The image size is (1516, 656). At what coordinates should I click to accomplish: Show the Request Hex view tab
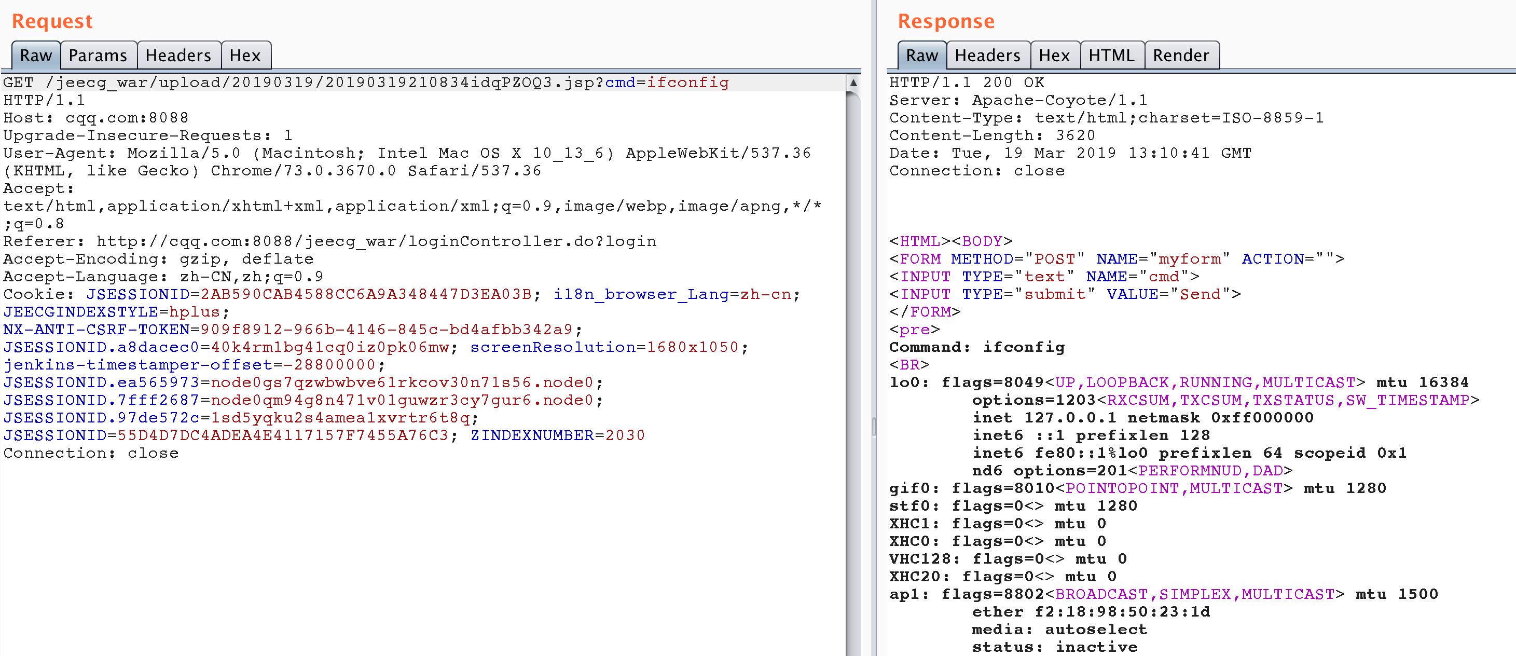pos(245,56)
